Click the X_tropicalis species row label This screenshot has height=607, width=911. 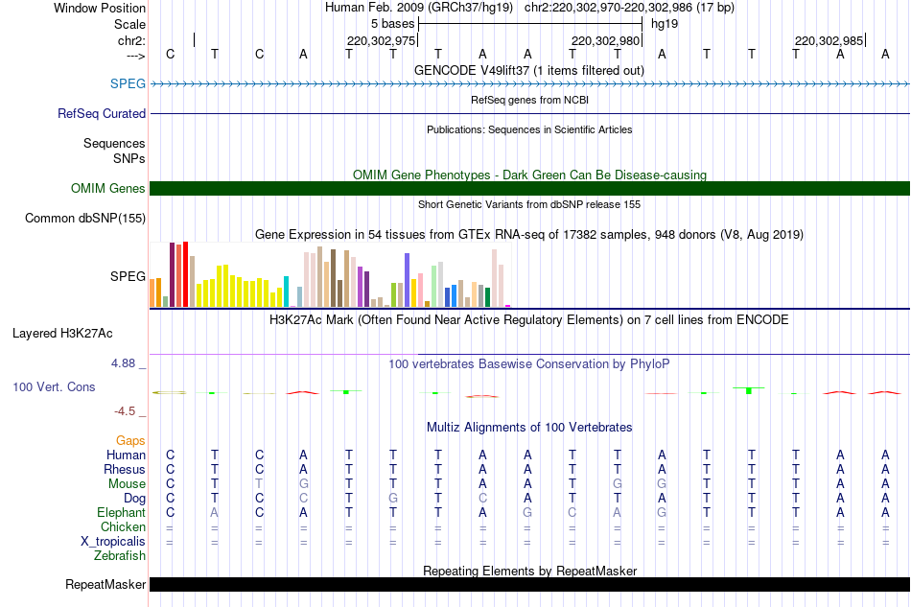pos(113,542)
